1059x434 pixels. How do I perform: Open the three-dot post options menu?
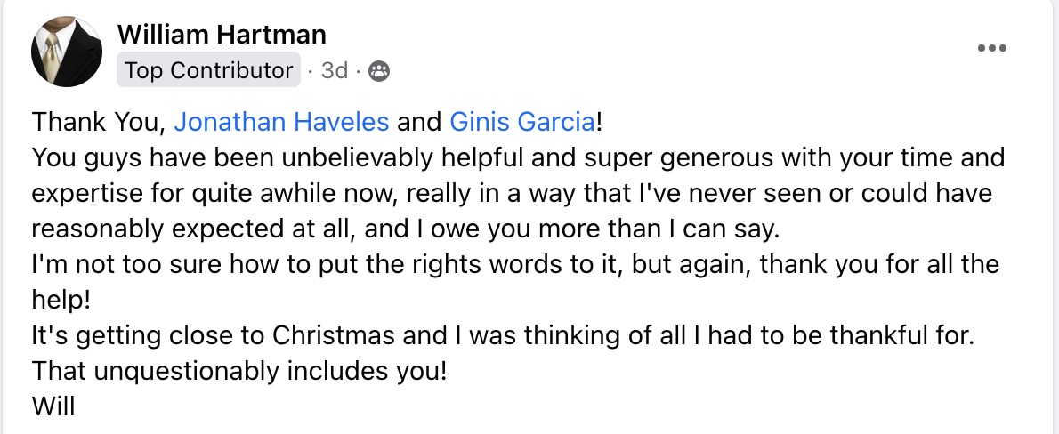[x=992, y=48]
